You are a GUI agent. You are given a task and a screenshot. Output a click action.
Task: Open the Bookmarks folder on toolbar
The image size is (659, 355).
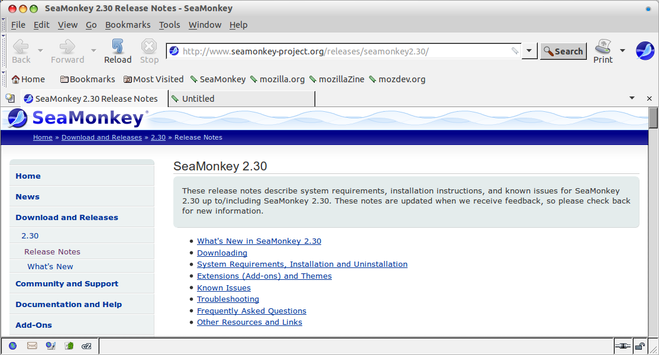pos(88,79)
